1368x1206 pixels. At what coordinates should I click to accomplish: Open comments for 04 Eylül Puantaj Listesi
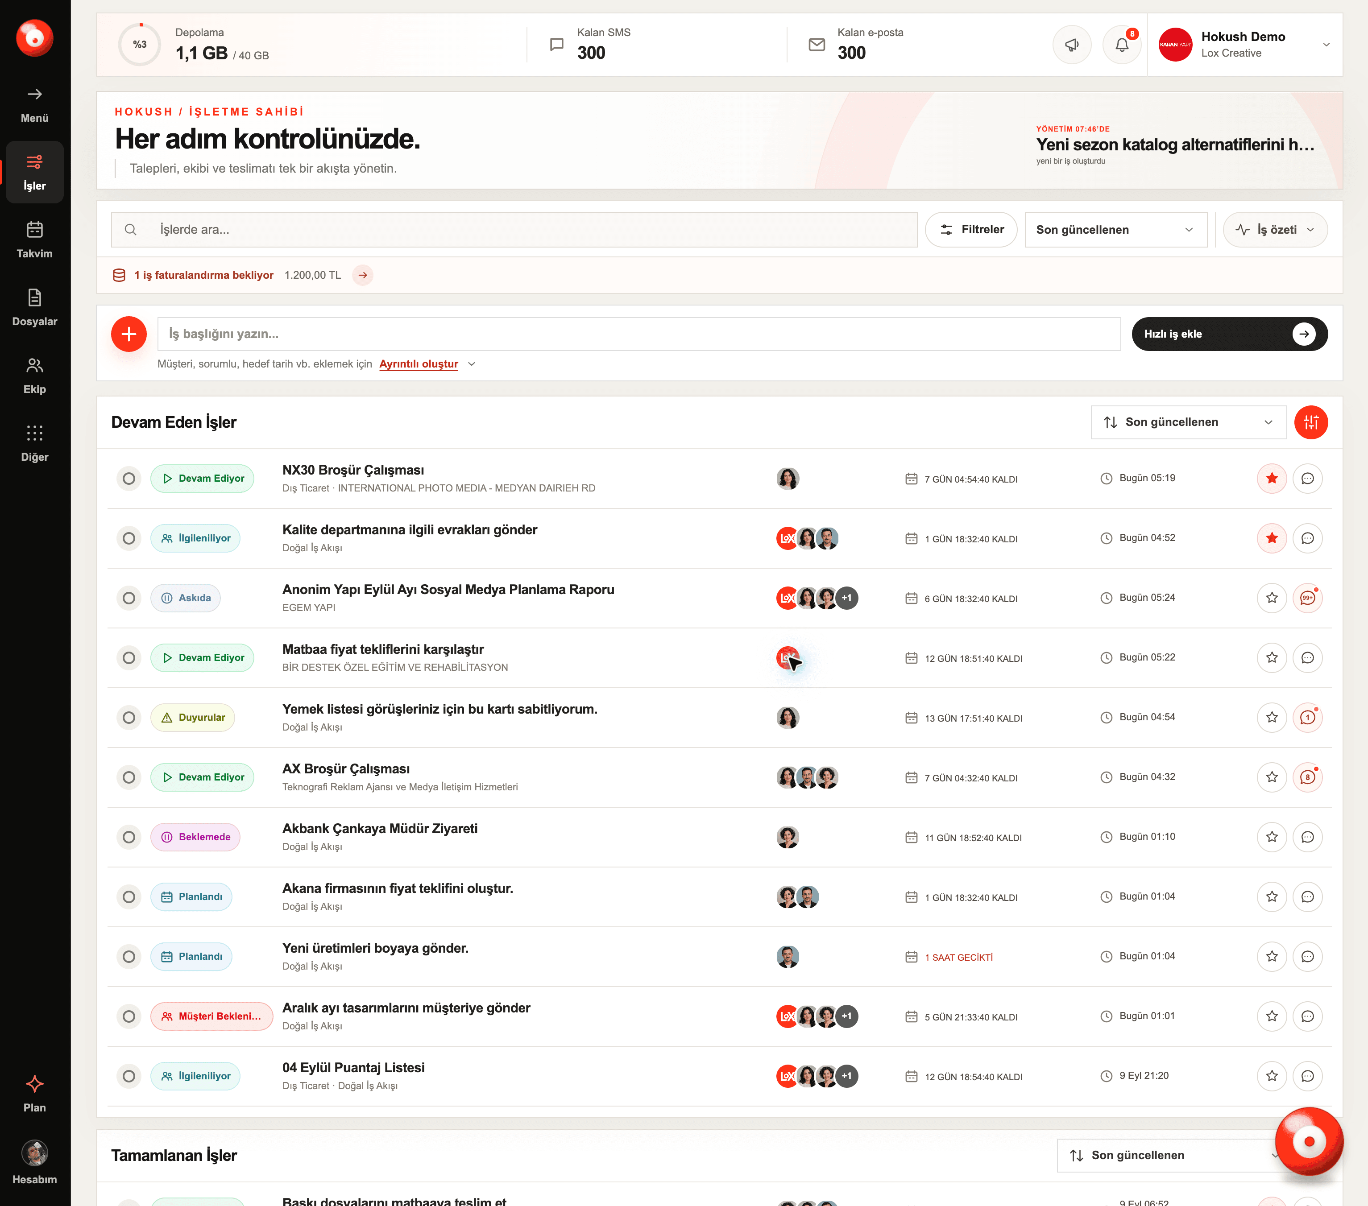point(1307,1076)
